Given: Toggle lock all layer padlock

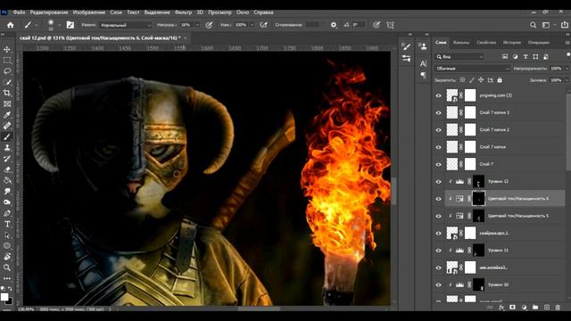Looking at the screenshot, I should coord(500,79).
